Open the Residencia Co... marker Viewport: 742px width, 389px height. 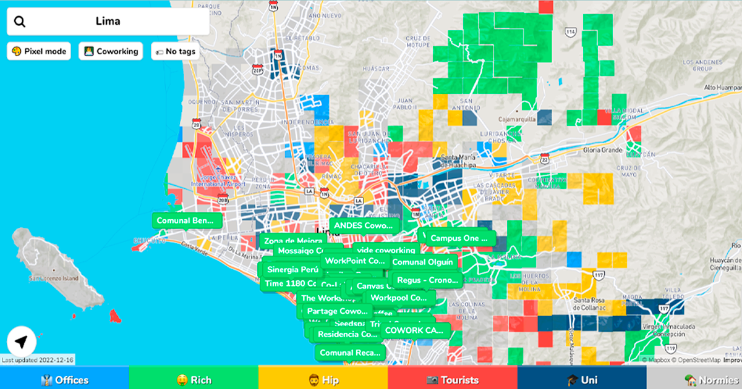click(x=347, y=334)
